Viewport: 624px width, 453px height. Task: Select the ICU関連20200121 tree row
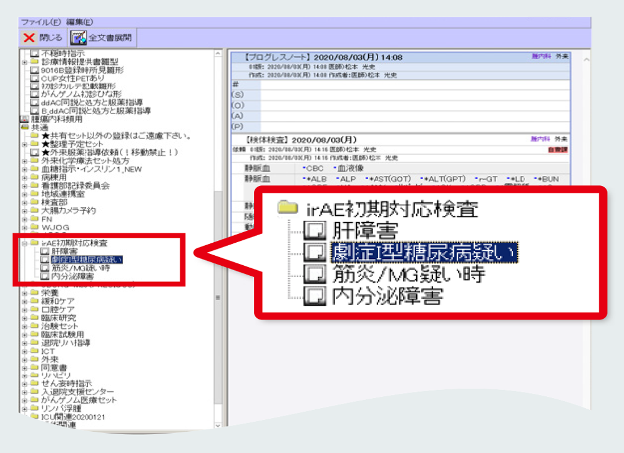73,417
